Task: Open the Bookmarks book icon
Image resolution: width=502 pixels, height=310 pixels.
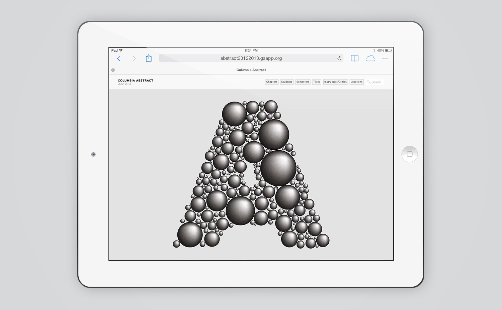Action: tap(355, 58)
